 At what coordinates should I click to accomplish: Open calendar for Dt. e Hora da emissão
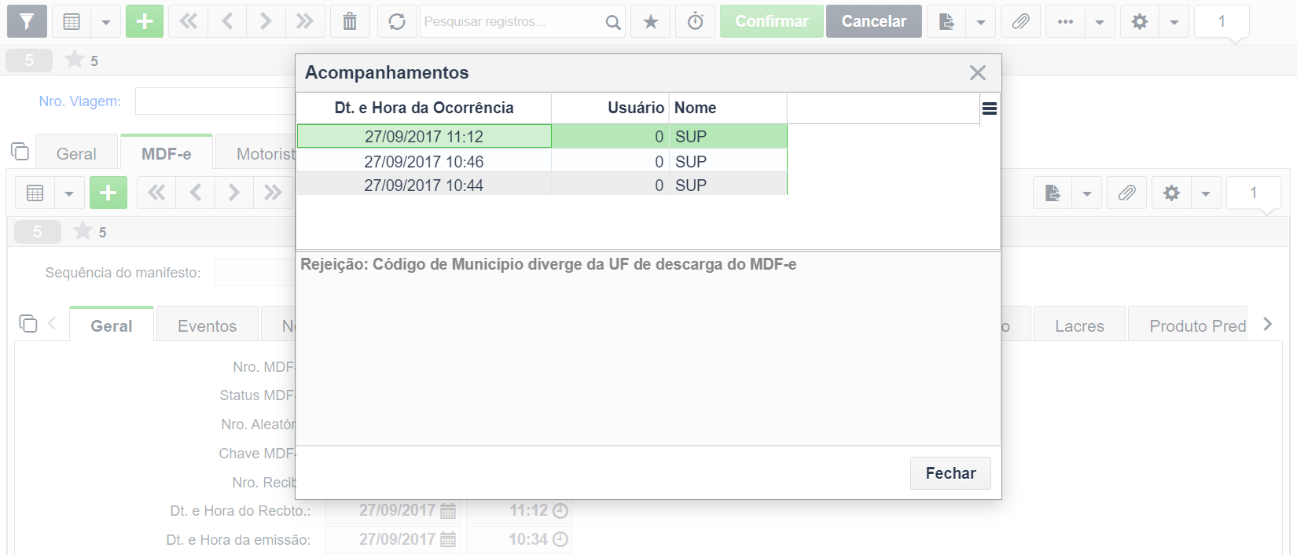tap(448, 539)
